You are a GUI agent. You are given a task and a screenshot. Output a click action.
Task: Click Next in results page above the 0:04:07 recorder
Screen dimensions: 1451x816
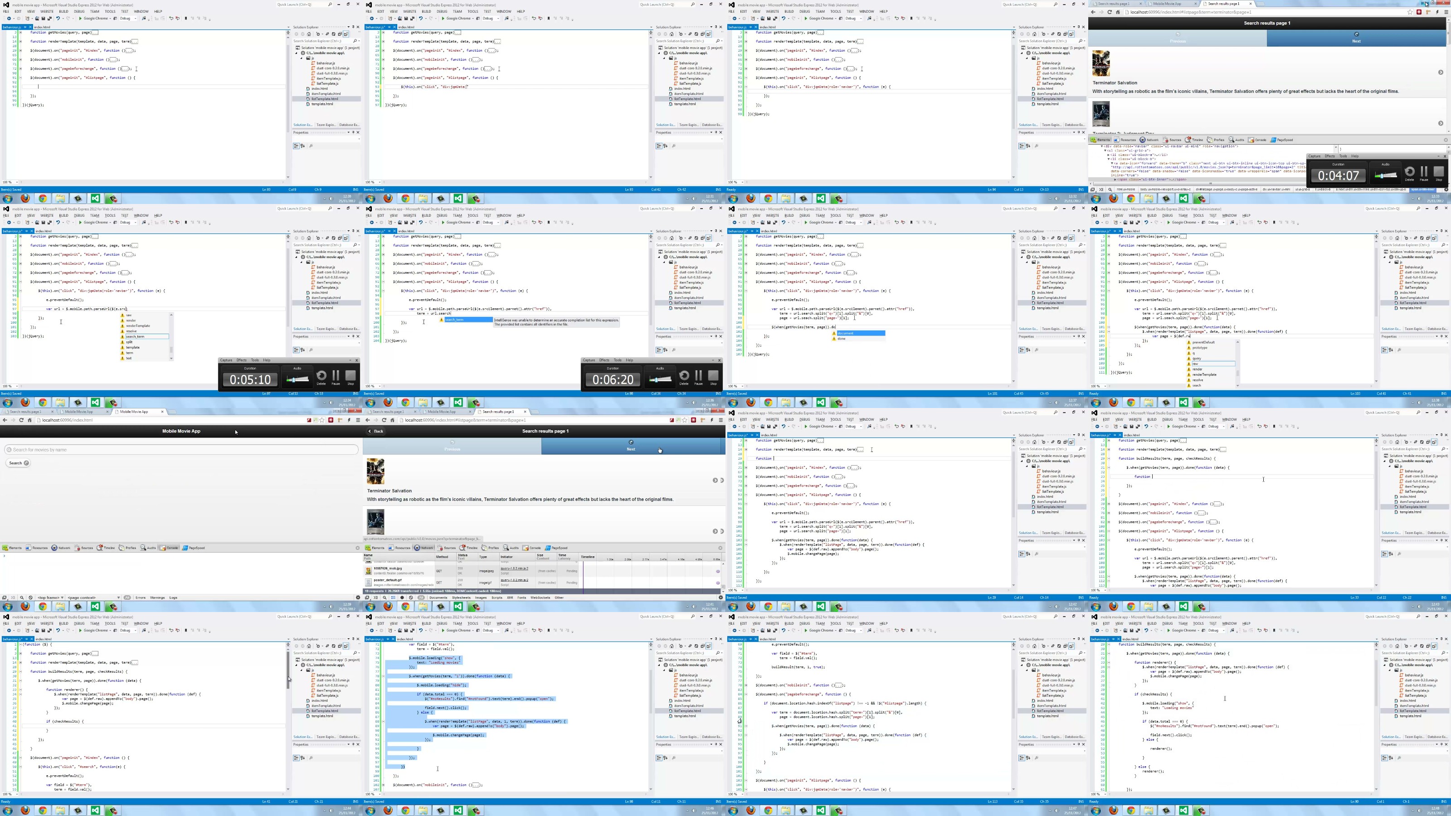click(1356, 38)
